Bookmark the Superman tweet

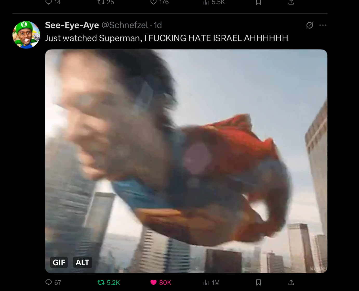coord(258,282)
